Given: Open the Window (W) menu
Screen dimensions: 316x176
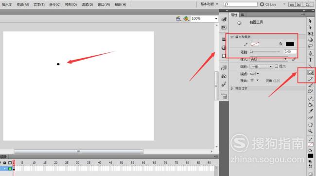Looking at the screenshot, I should (104, 4).
